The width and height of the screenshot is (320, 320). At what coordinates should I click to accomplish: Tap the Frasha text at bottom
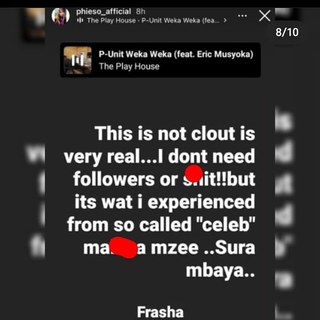pos(160,312)
